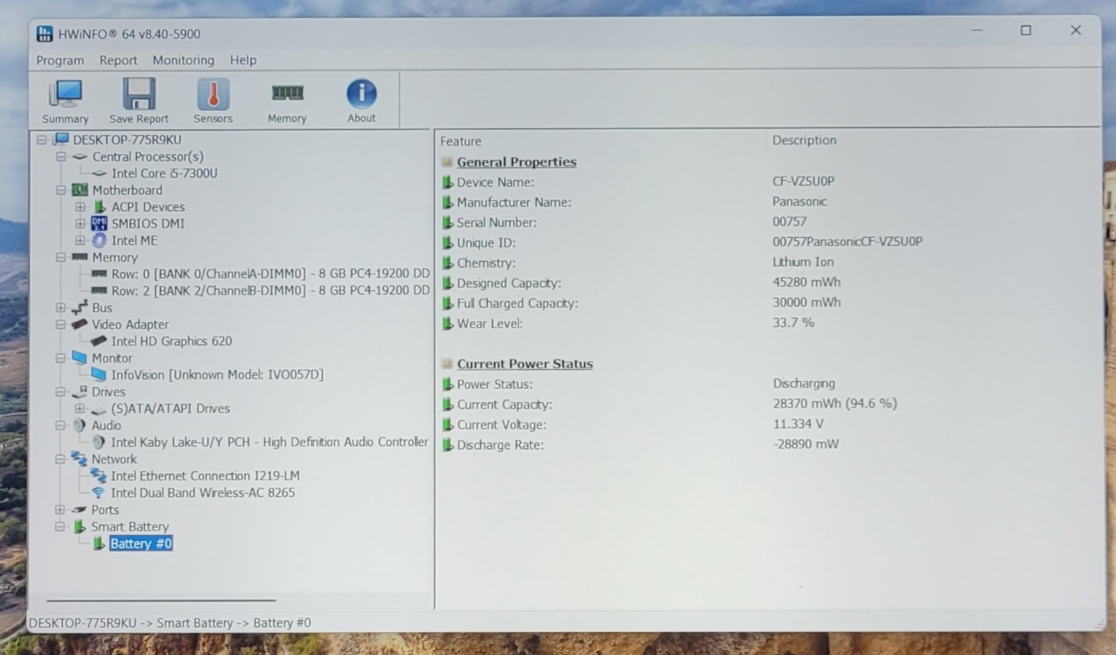Open the Help menu
This screenshot has width=1116, height=655.
click(x=243, y=61)
